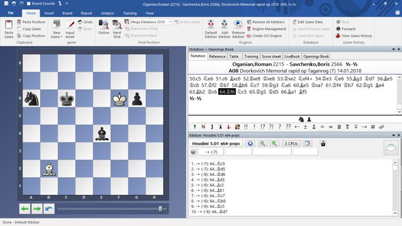Switch to the Analysis ribbon tab
This screenshot has width=402, height=226.
click(107, 13)
